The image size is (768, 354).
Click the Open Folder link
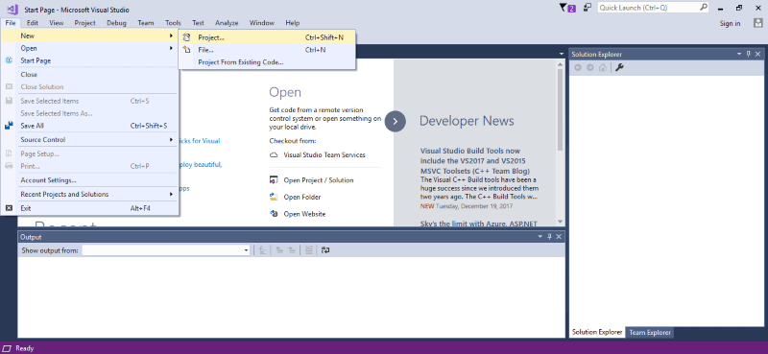pos(302,197)
